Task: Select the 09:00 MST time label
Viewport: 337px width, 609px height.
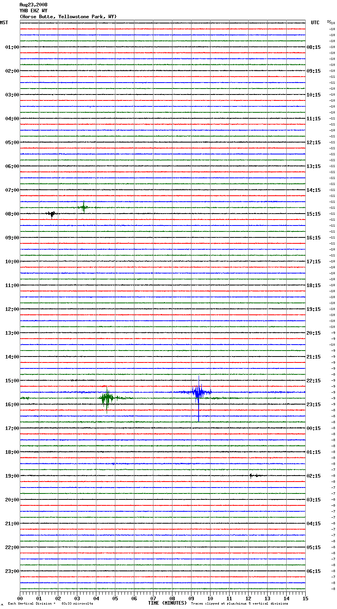Action: point(12,238)
